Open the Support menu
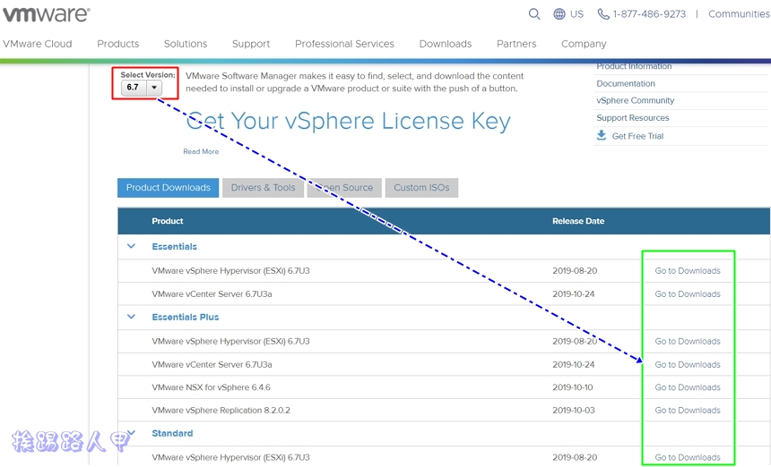 click(x=251, y=44)
